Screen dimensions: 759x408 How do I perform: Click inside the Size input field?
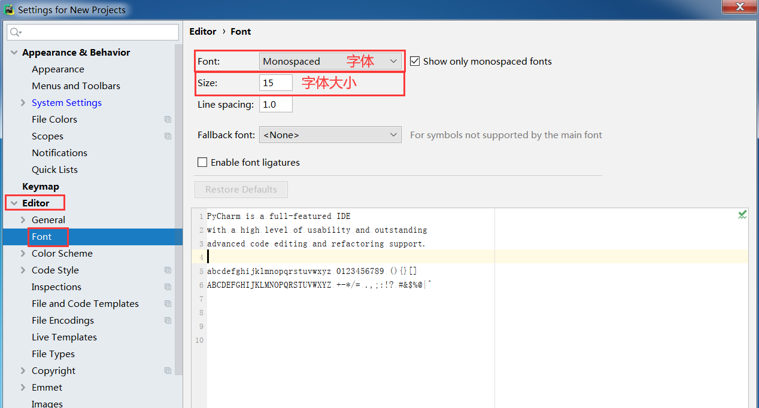(275, 82)
